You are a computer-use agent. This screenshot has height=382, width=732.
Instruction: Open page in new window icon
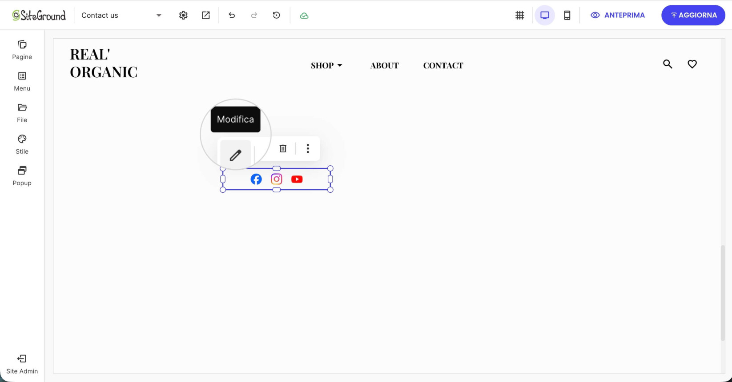(206, 15)
